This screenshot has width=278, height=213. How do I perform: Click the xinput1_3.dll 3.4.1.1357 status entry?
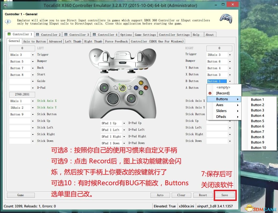[215, 206]
